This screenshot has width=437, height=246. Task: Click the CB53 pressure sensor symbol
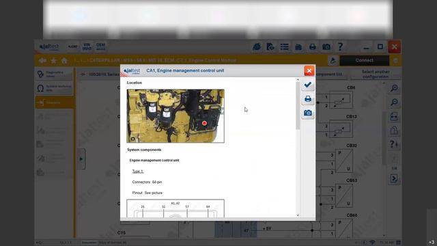(x=344, y=196)
